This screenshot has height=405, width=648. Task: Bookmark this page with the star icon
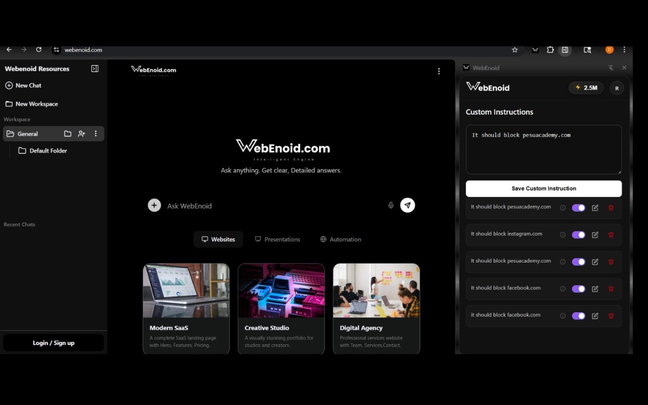(x=515, y=50)
